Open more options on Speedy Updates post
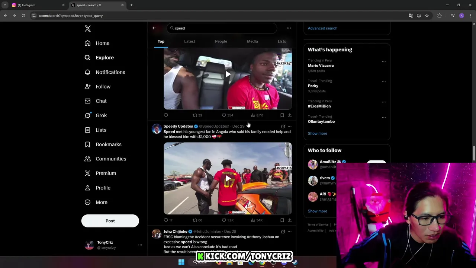476x268 pixels. (x=290, y=127)
